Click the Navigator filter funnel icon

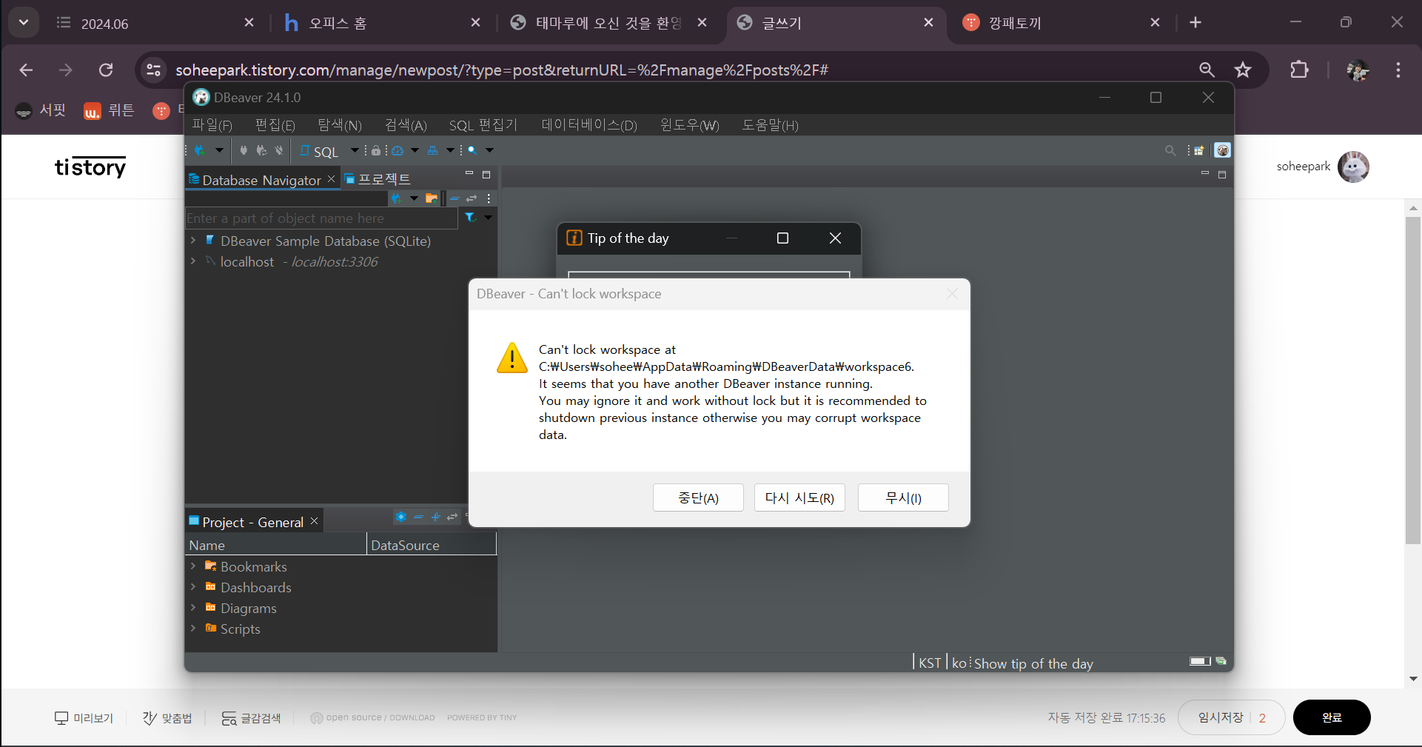470,218
